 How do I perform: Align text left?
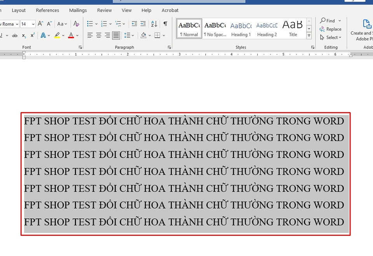click(x=90, y=35)
